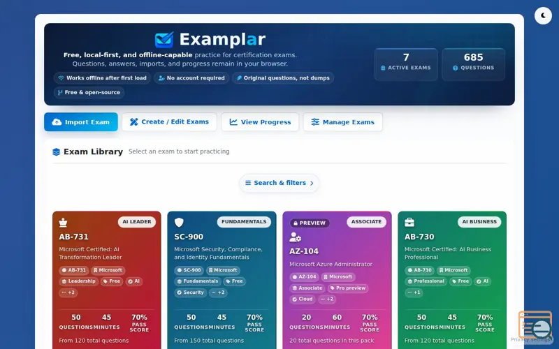Open Manage Exams
Viewport: 559px width, 349px height.
click(x=343, y=122)
